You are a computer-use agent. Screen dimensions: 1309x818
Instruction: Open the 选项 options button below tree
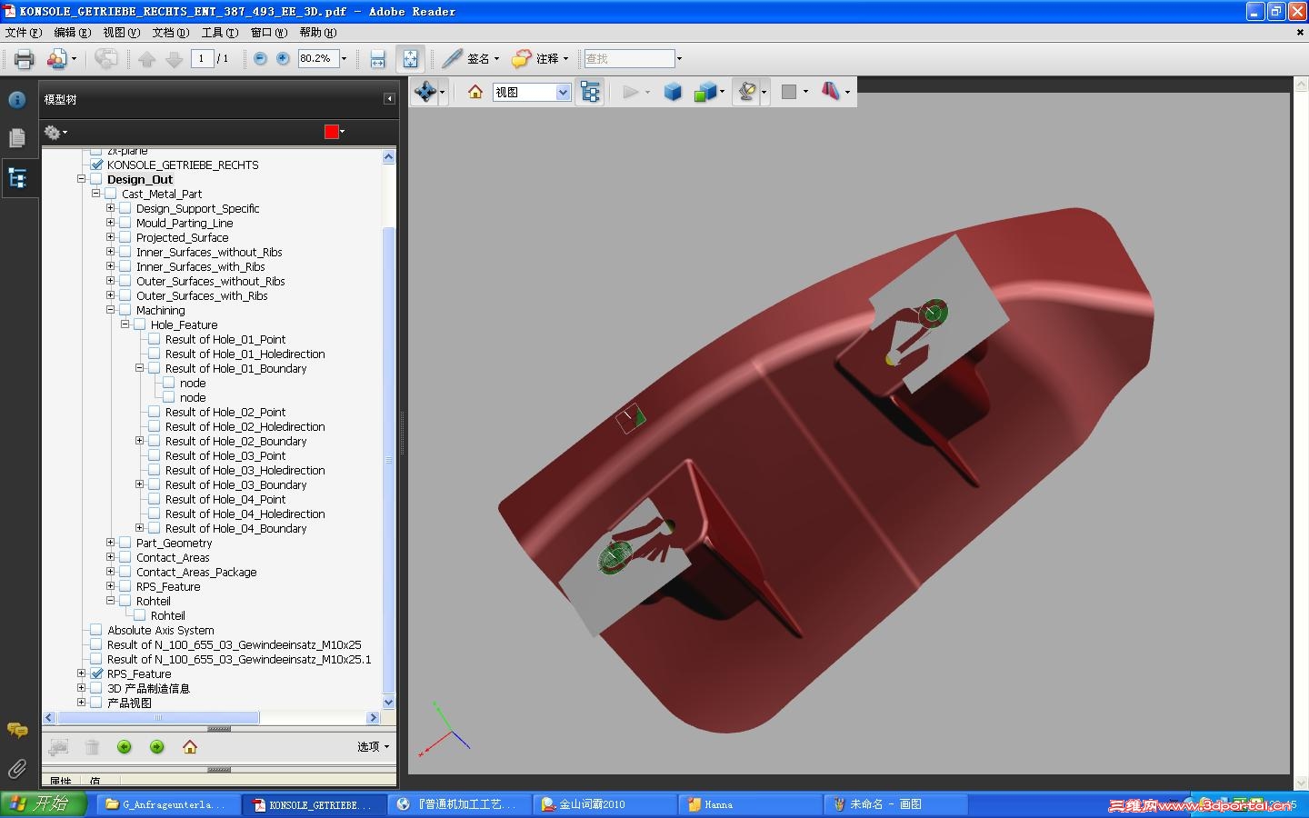(373, 747)
